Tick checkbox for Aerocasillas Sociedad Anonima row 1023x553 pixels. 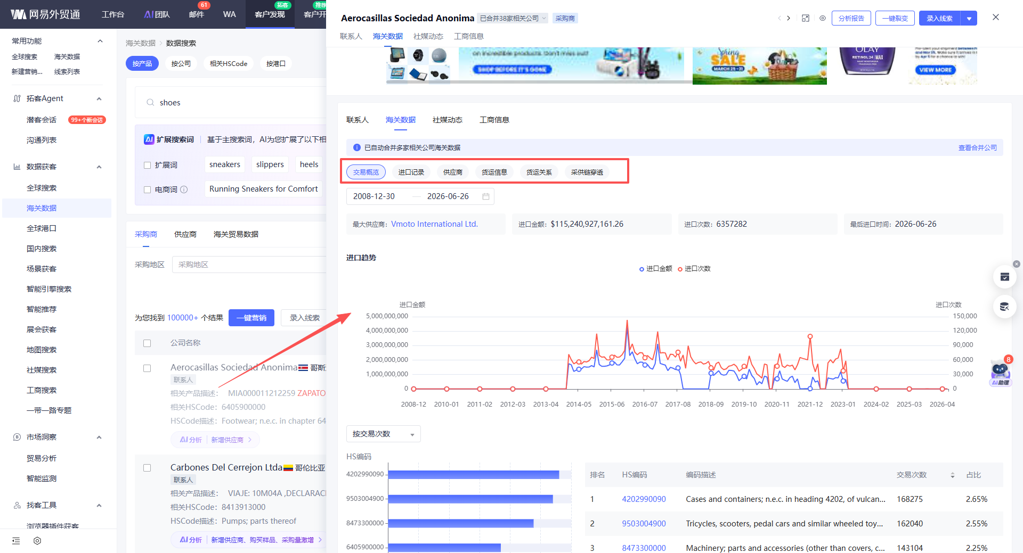[147, 368]
